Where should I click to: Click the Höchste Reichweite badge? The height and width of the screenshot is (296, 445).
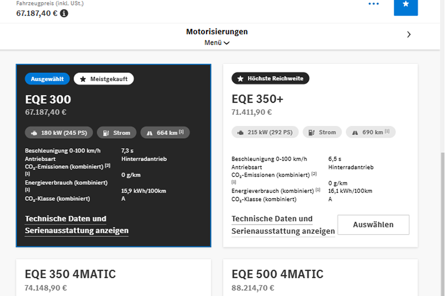pyautogui.click(x=270, y=79)
